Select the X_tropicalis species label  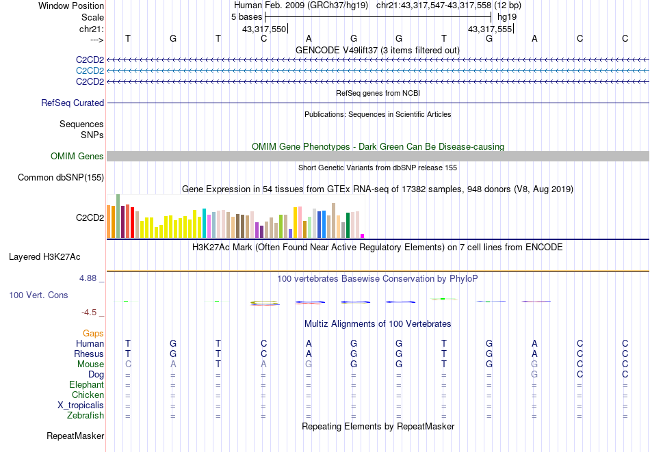point(81,406)
